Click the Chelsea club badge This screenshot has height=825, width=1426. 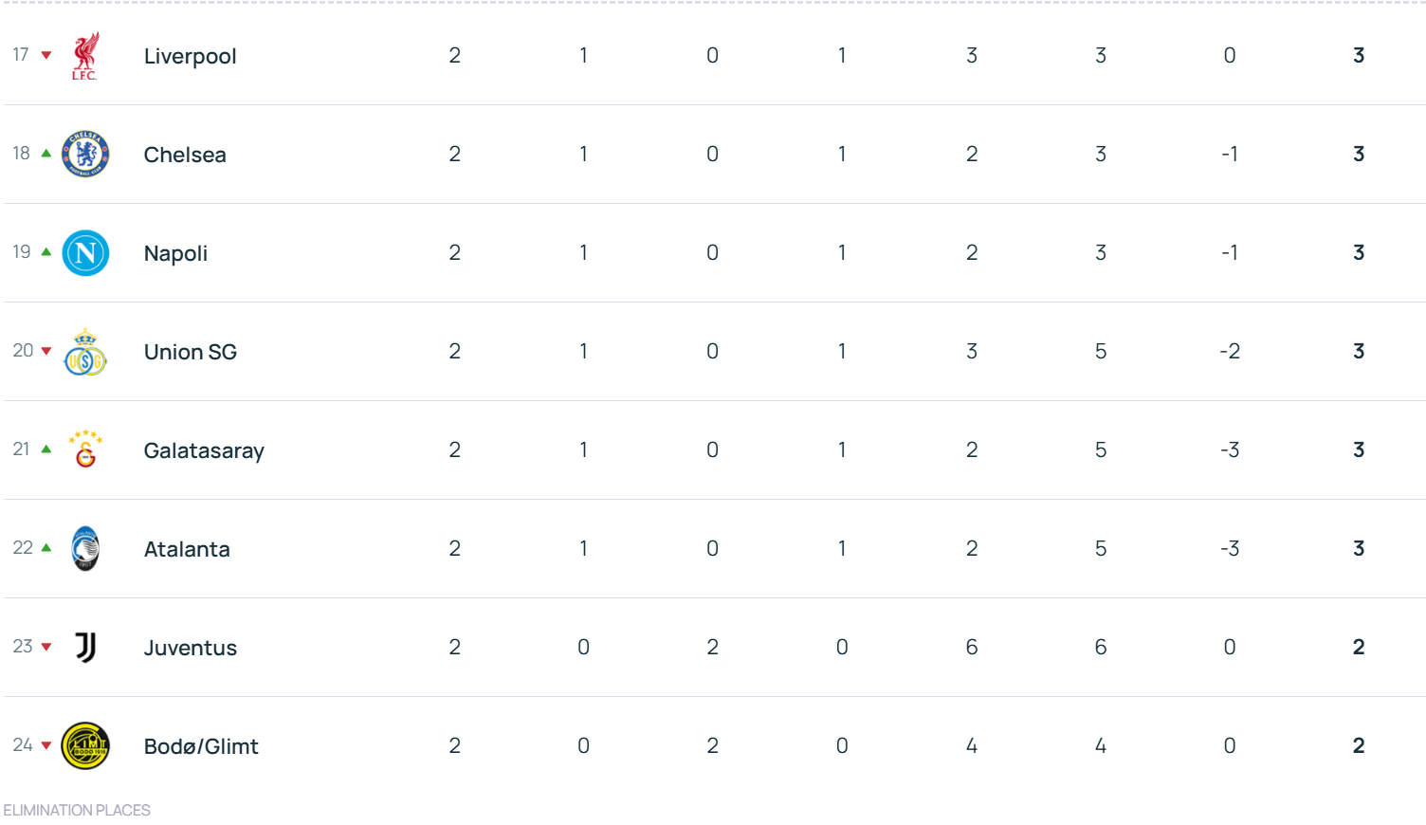tap(85, 155)
